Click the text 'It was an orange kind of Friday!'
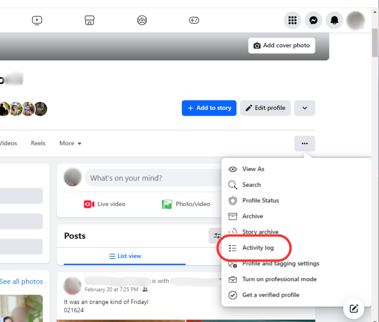This screenshot has height=322, width=379. click(106, 302)
